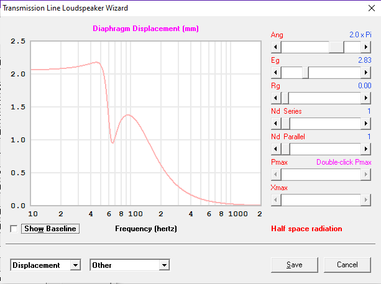
Task: Click the left arrow of the Ang scrollbar
Action: coord(276,47)
